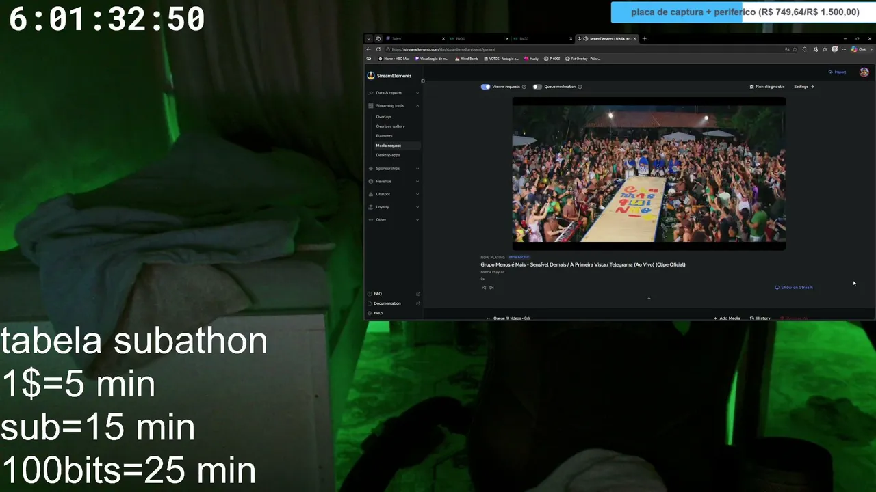Bookmark this page with the star icon
Screen dimensions: 876x492
(795, 49)
